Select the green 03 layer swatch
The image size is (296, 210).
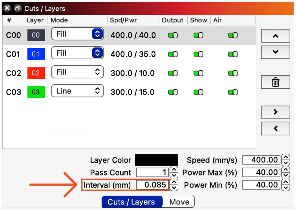[36, 92]
